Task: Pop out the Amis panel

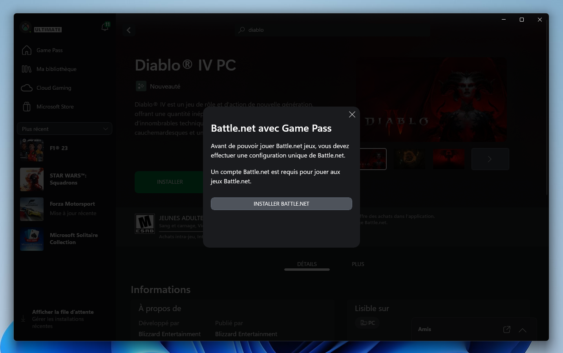Action: point(507,329)
